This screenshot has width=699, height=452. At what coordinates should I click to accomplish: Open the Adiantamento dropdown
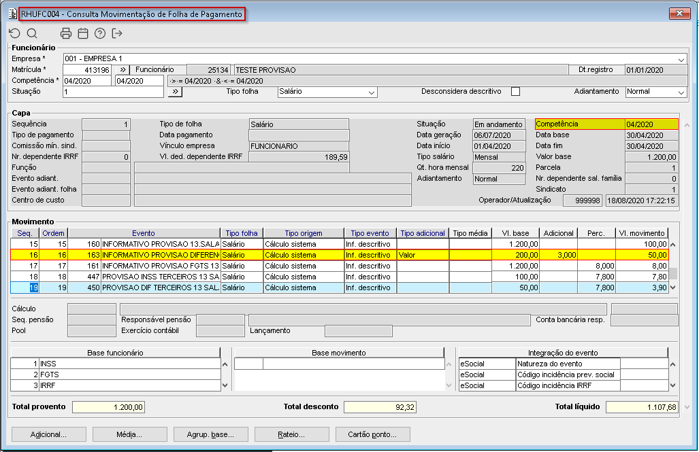tap(681, 92)
